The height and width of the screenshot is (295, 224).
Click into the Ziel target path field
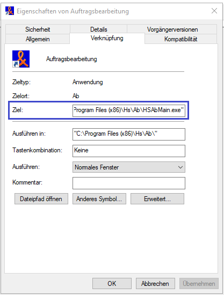click(129, 110)
